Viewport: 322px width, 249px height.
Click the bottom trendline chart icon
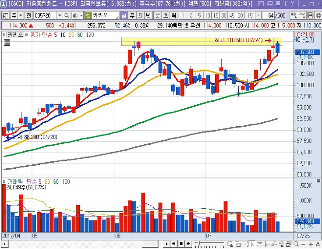pyautogui.click(x=259, y=244)
